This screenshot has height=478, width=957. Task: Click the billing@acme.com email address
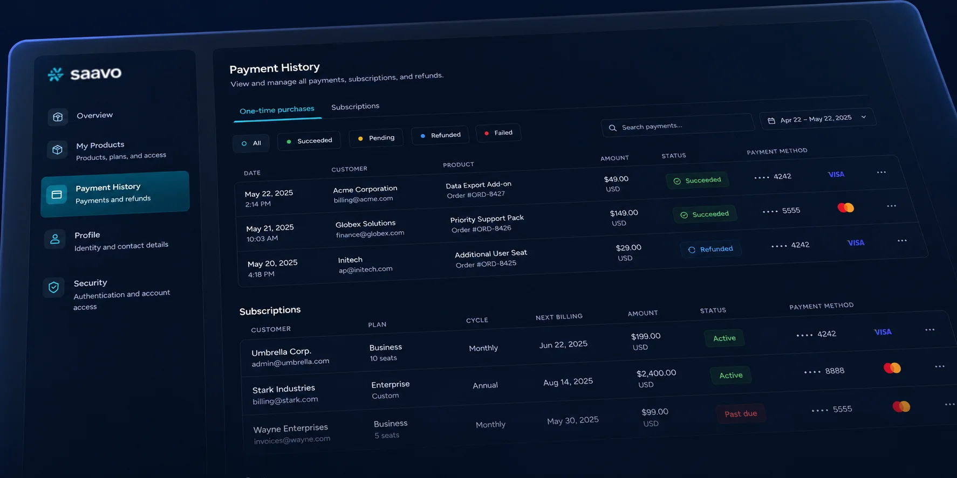363,199
